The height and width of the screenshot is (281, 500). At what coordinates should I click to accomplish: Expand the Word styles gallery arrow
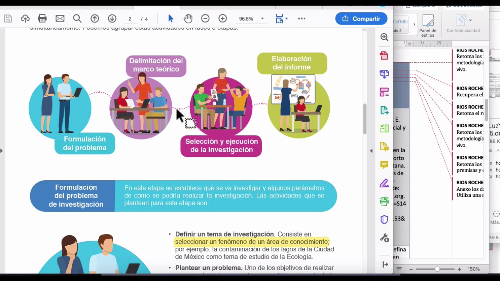click(414, 25)
